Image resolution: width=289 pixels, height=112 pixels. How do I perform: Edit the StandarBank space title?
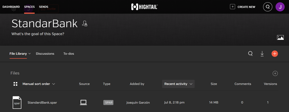pos(45,24)
